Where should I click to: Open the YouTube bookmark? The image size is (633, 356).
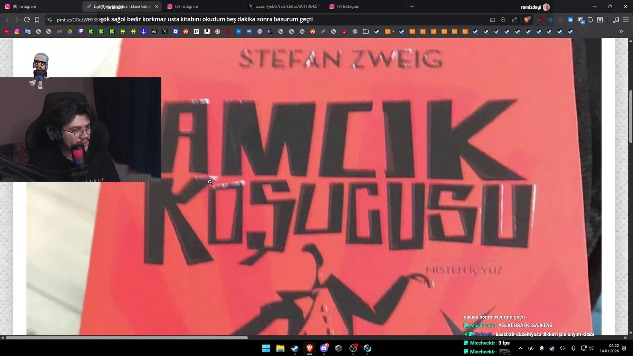point(6,31)
